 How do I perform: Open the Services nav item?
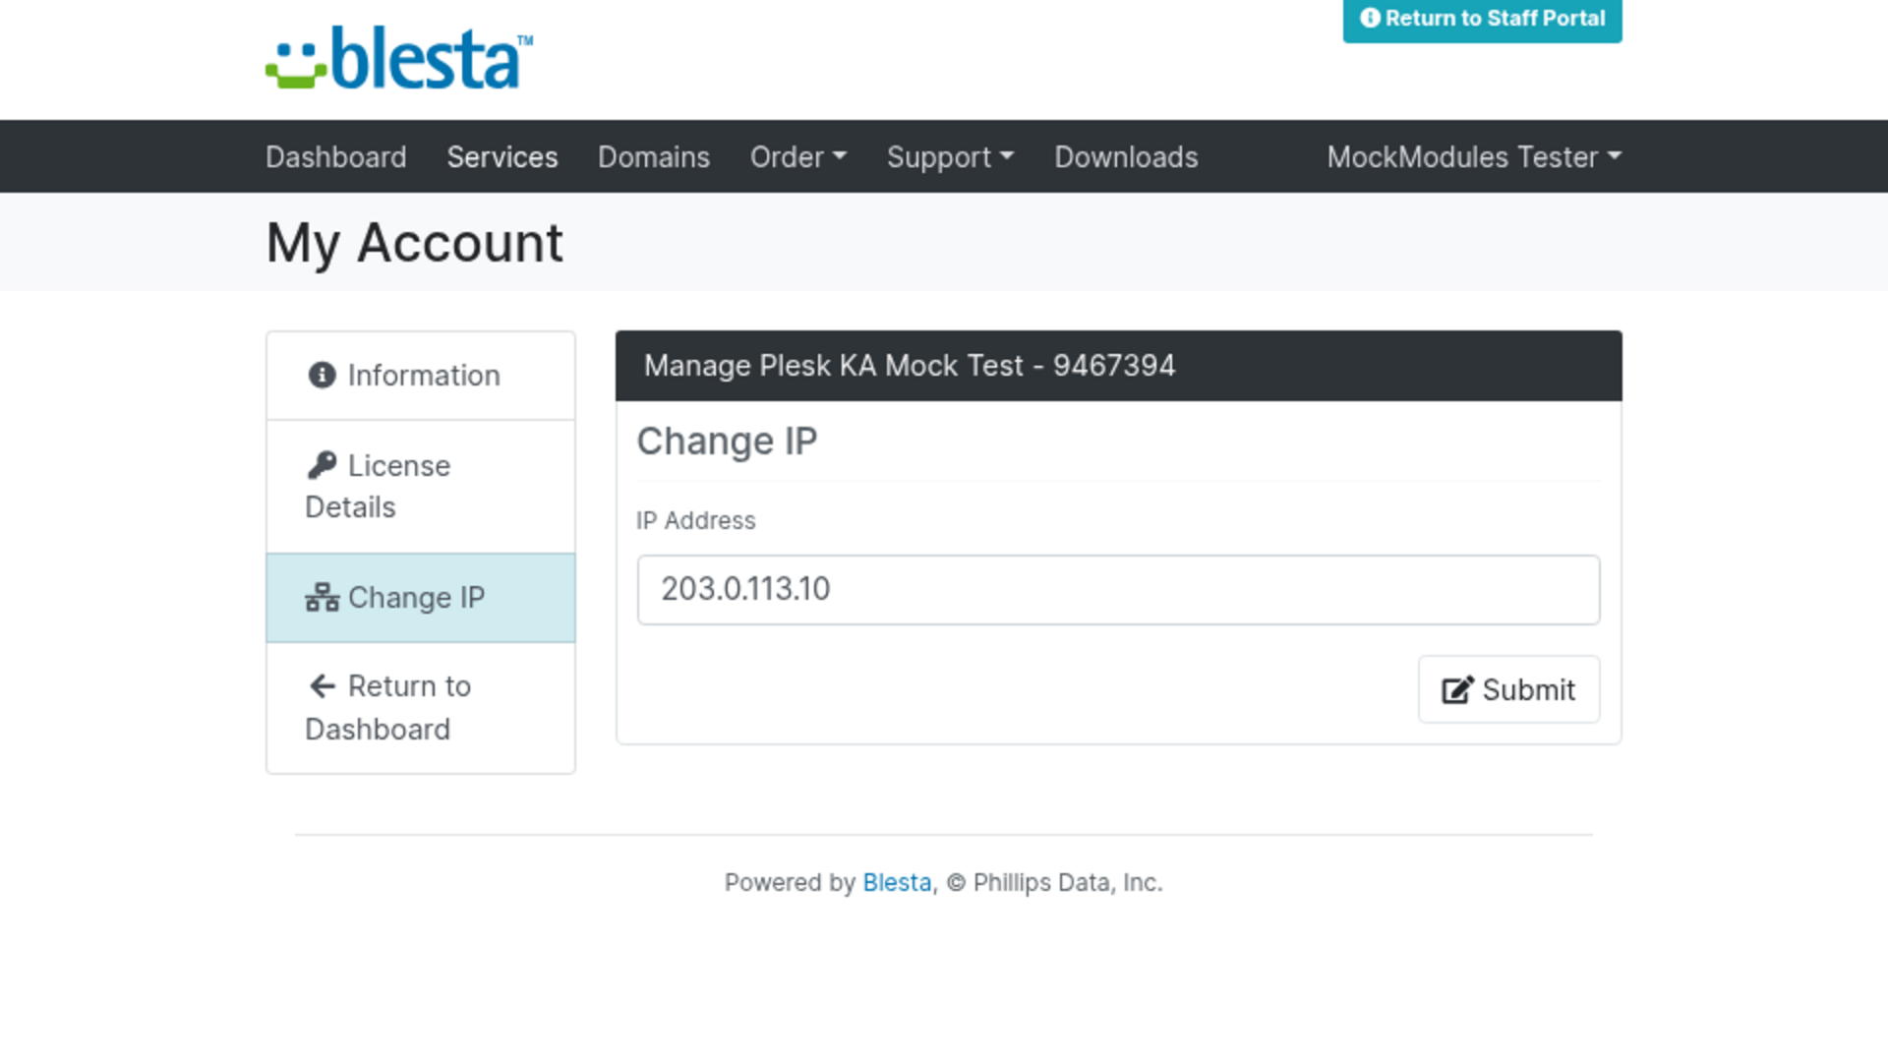point(502,156)
